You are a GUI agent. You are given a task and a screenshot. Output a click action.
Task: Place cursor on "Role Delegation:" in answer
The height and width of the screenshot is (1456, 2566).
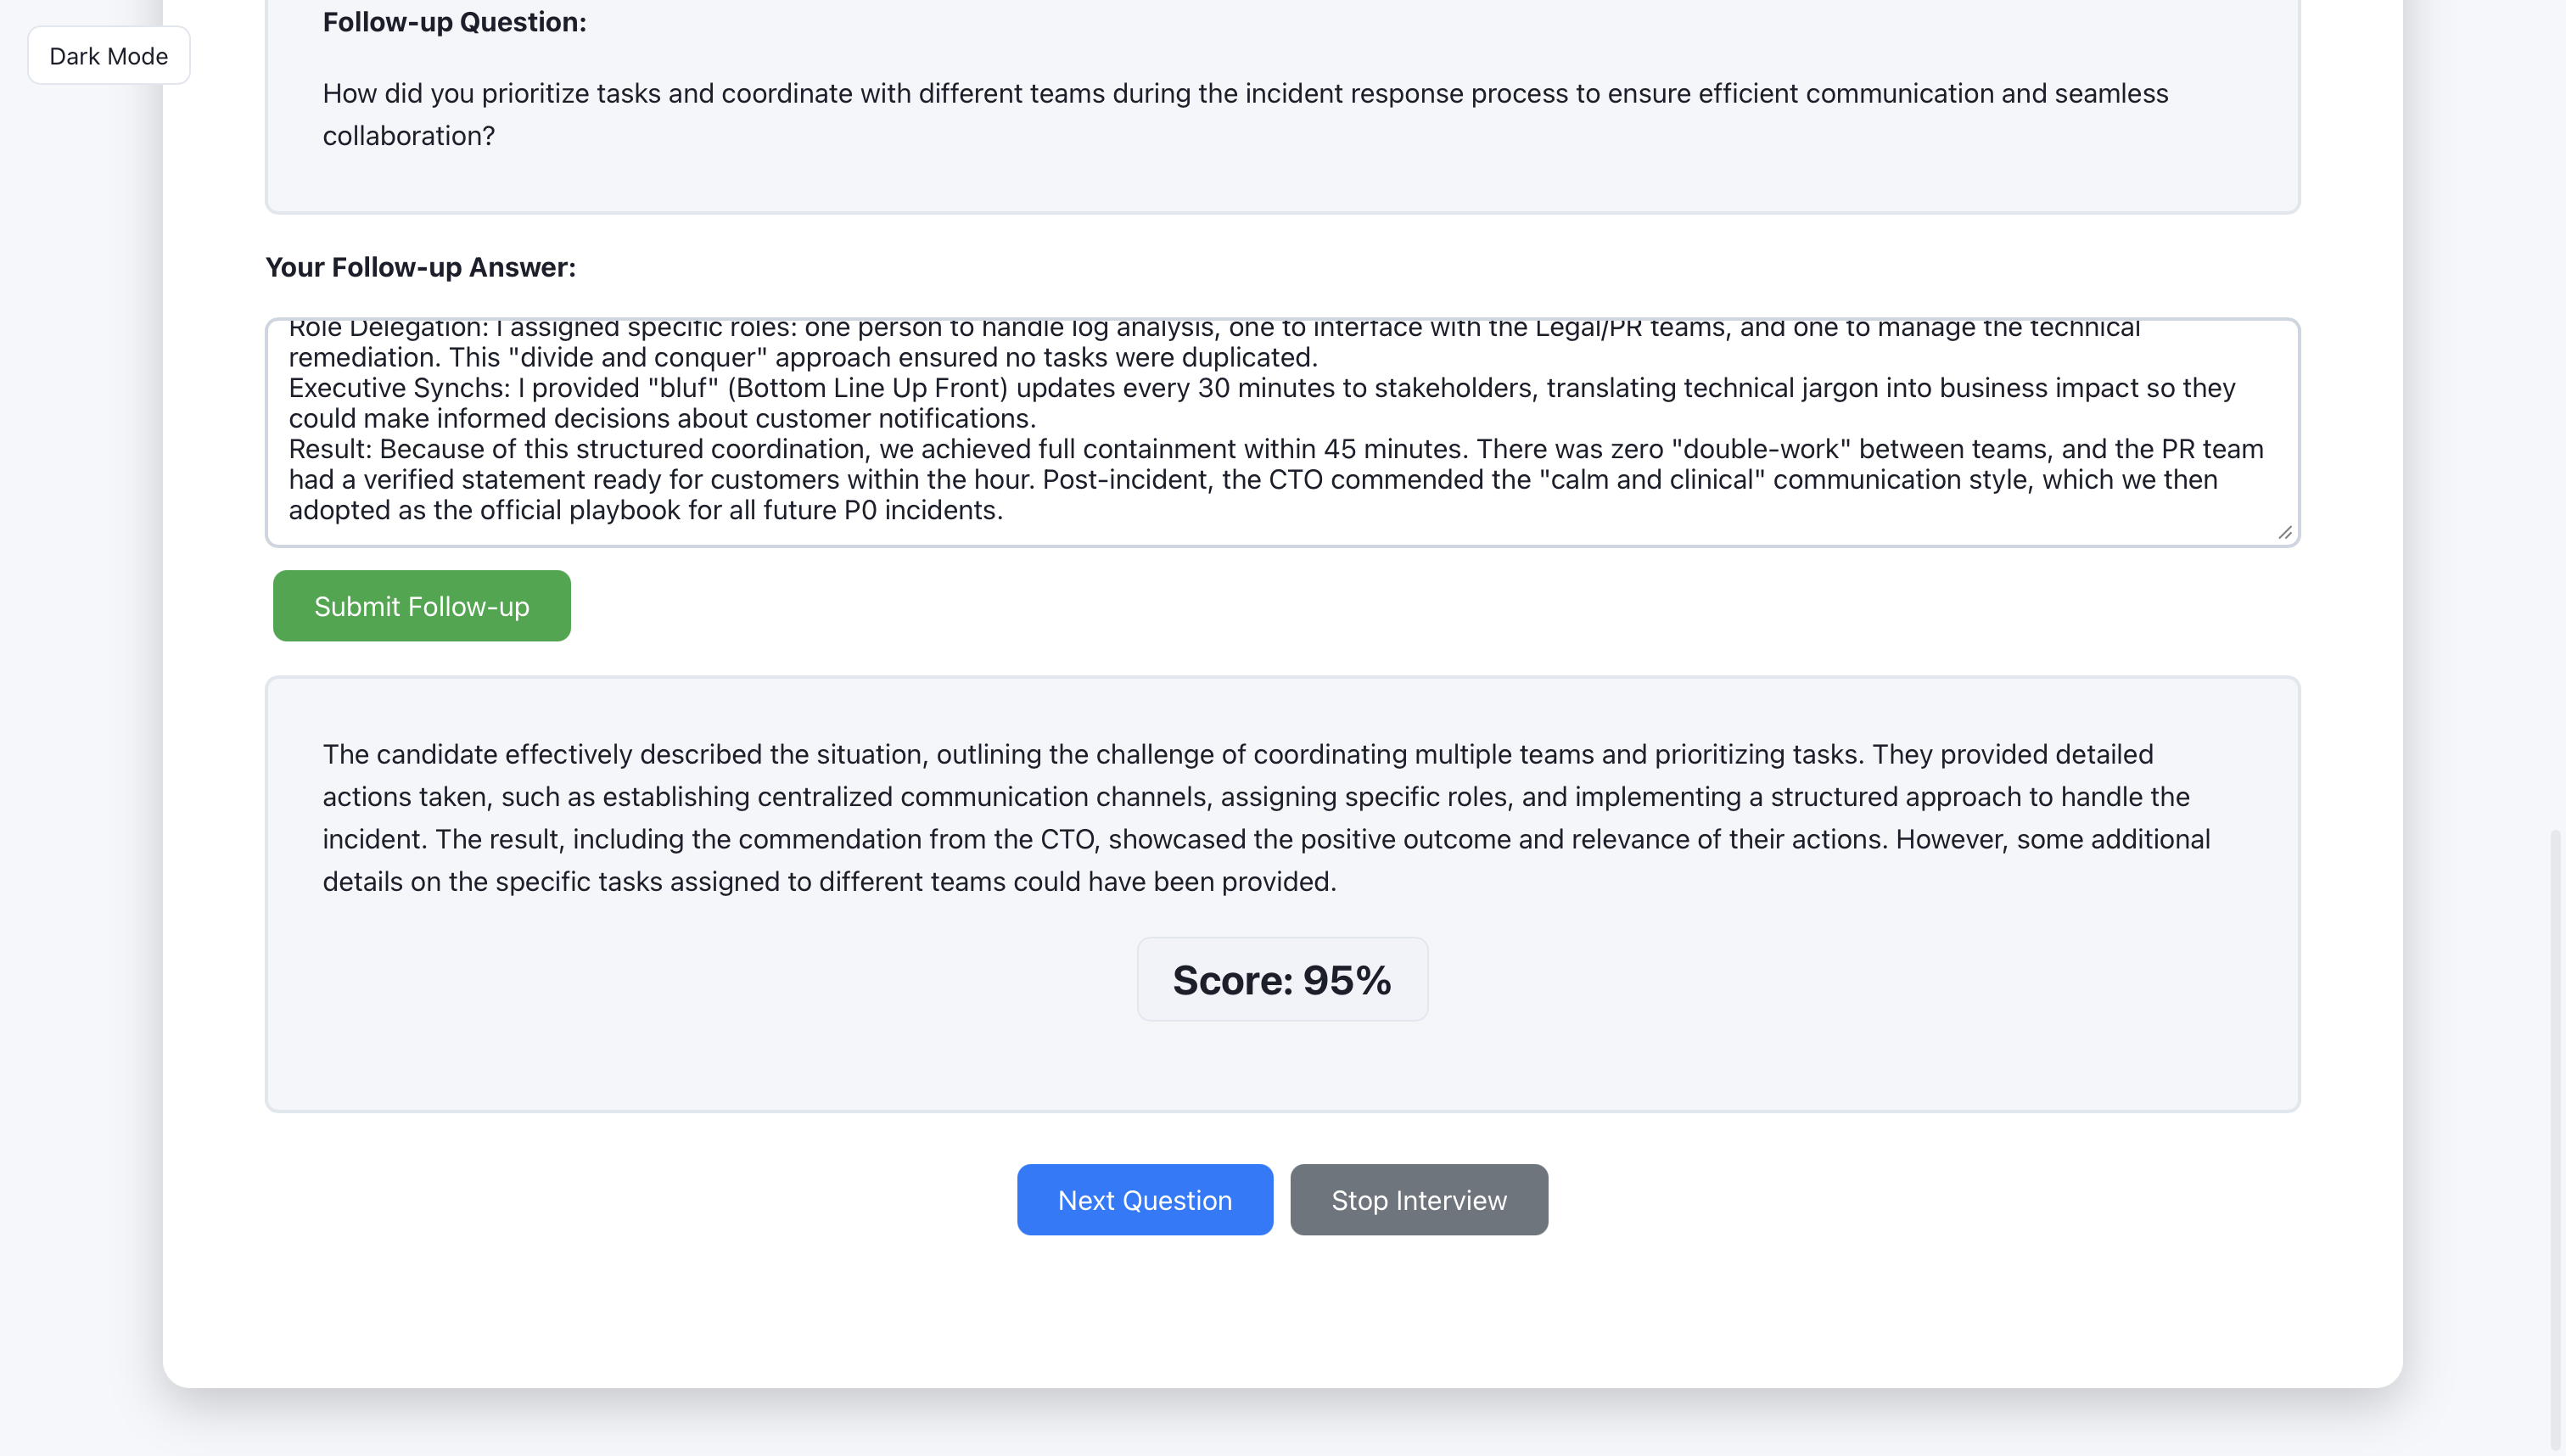(386, 329)
